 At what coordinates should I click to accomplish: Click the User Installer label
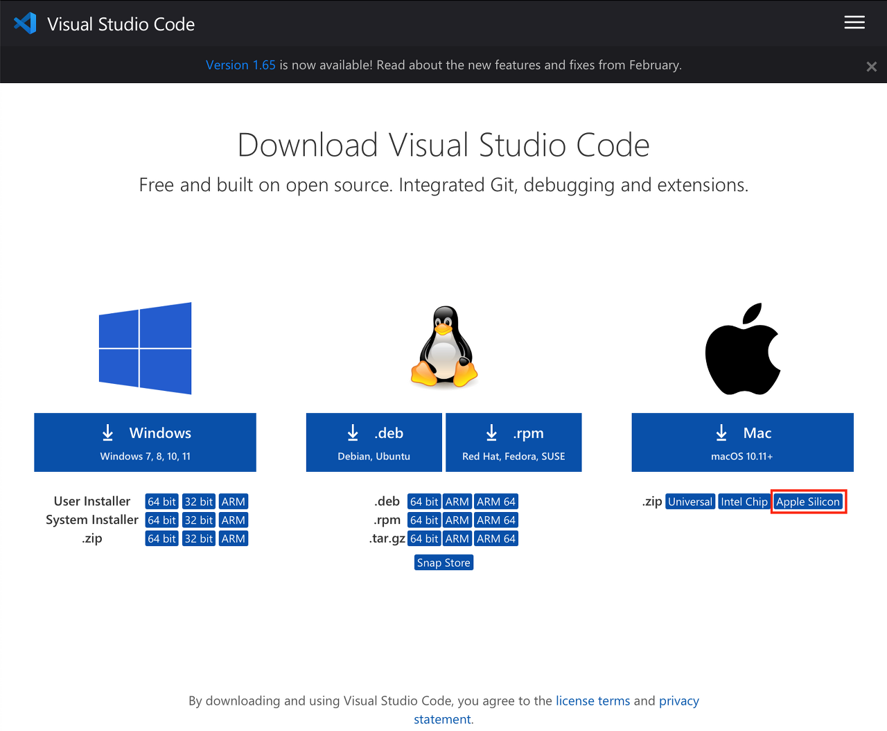click(92, 501)
